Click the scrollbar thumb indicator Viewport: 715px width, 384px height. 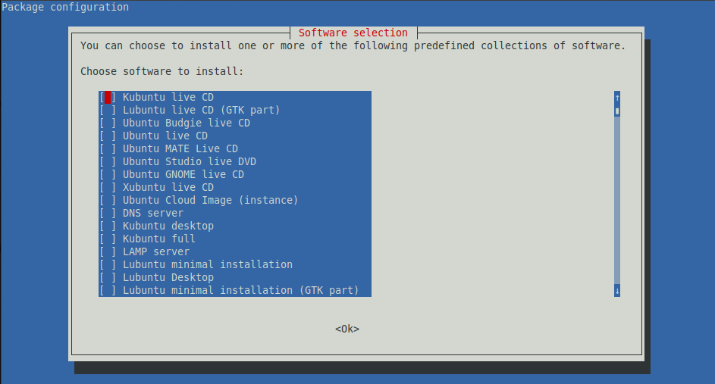click(617, 111)
